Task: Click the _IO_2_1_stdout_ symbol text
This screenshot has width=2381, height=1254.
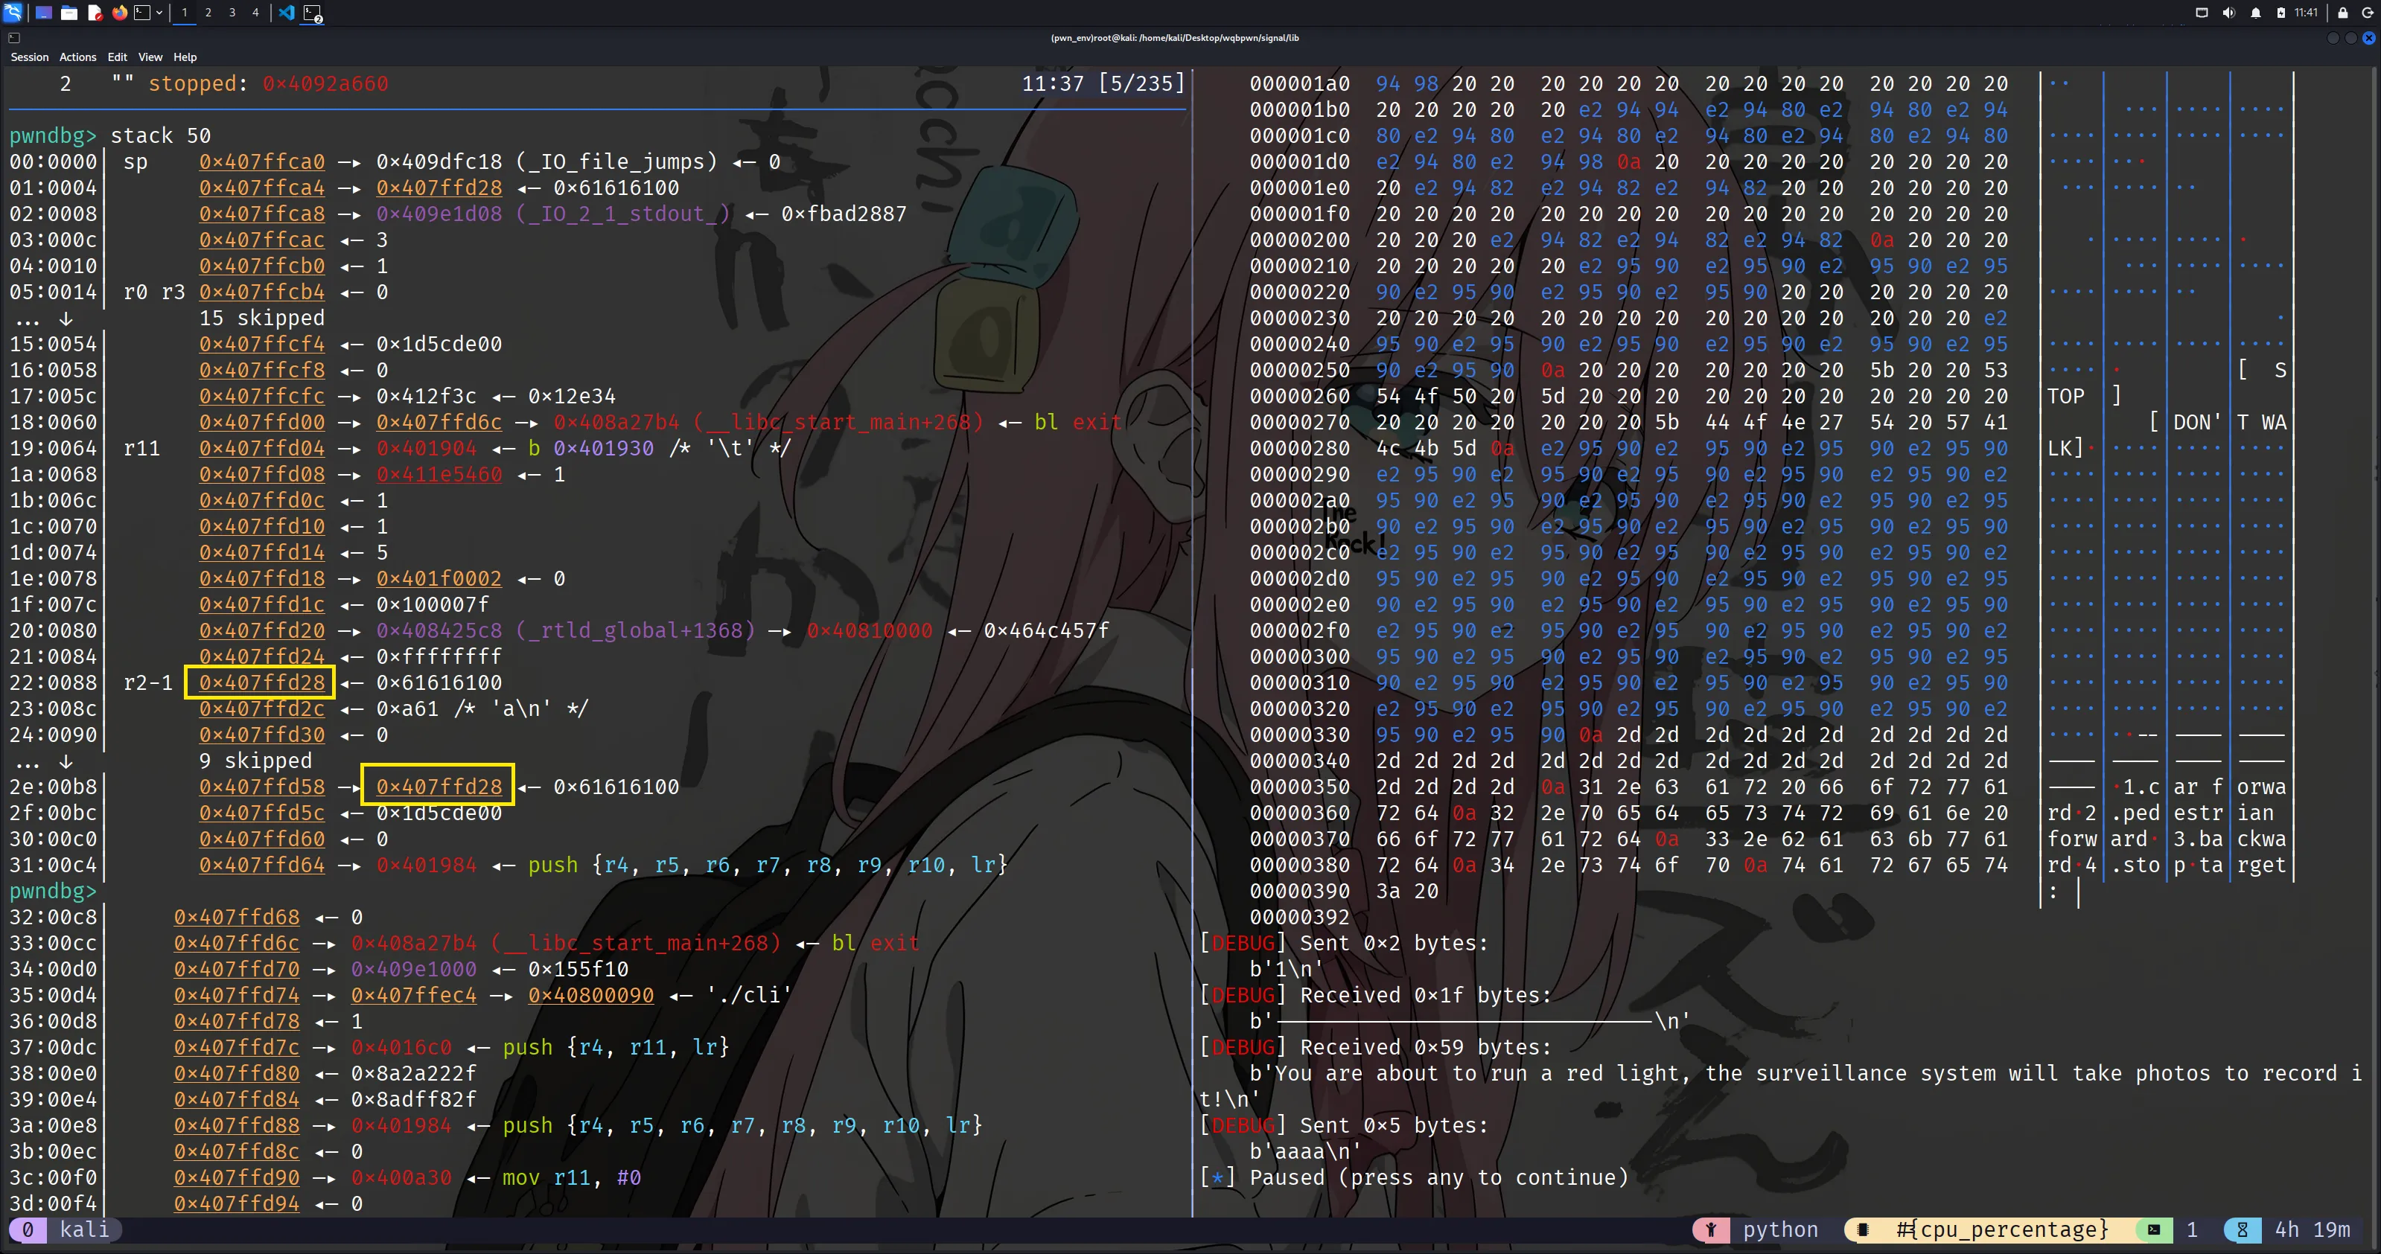Action: (623, 214)
